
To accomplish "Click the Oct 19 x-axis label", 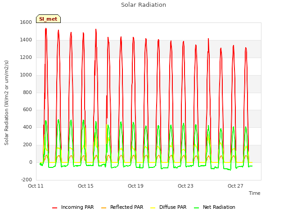I will pyautogui.click(x=135, y=186).
